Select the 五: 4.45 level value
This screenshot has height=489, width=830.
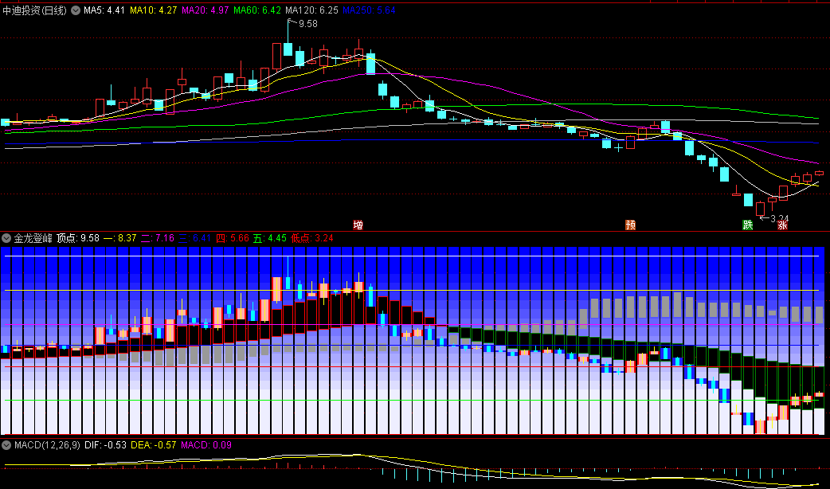tap(270, 238)
